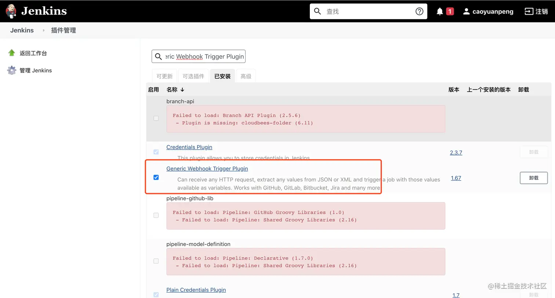The height and width of the screenshot is (298, 555).
Task: Click the 注销 logout link
Action: pyautogui.click(x=541, y=11)
